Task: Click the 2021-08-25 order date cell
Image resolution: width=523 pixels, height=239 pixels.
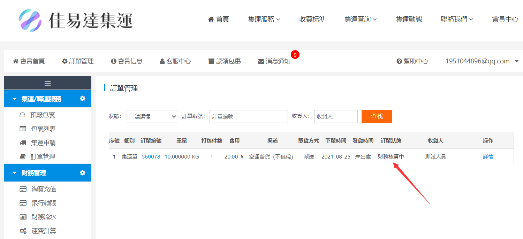Action: pyautogui.click(x=336, y=157)
